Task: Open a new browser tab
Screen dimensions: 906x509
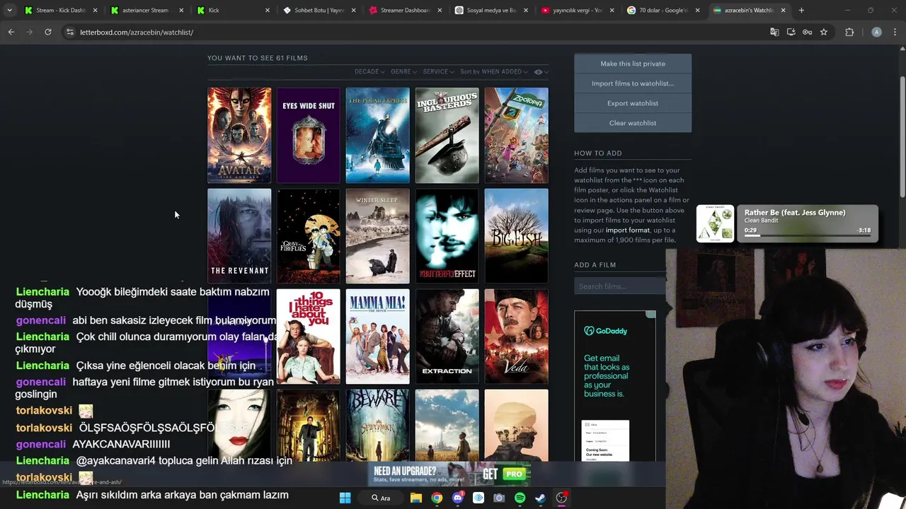Action: pyautogui.click(x=801, y=11)
